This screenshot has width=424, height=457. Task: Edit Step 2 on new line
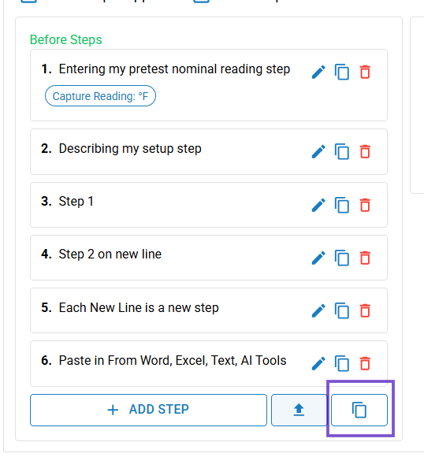(x=318, y=258)
